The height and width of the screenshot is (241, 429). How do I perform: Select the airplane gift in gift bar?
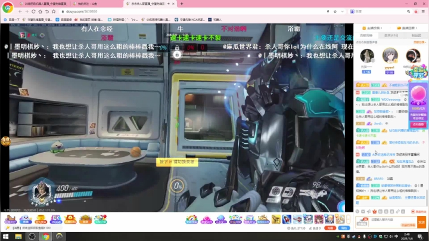click(297, 220)
